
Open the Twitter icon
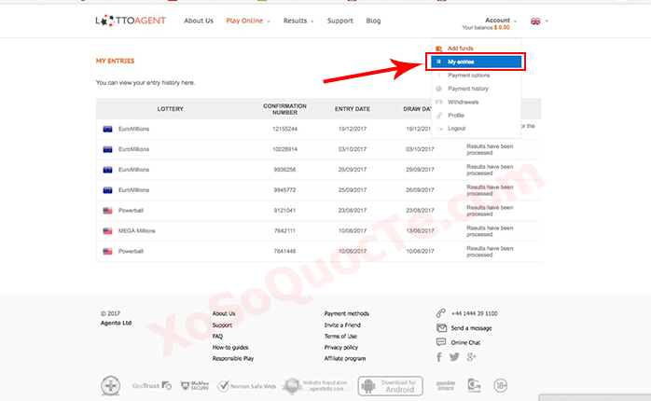tap(454, 357)
